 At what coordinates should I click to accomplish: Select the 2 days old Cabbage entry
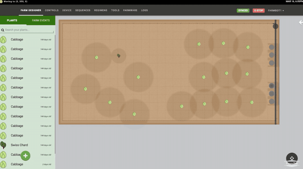coord(27,164)
